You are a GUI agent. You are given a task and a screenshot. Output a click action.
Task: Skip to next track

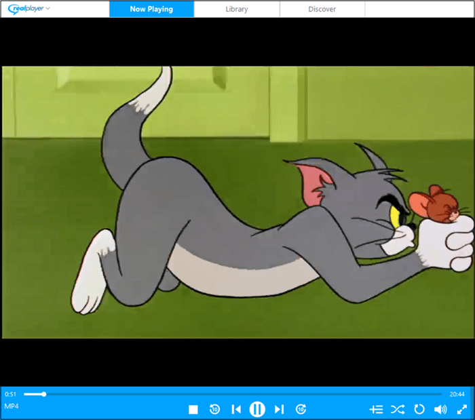[279, 409]
